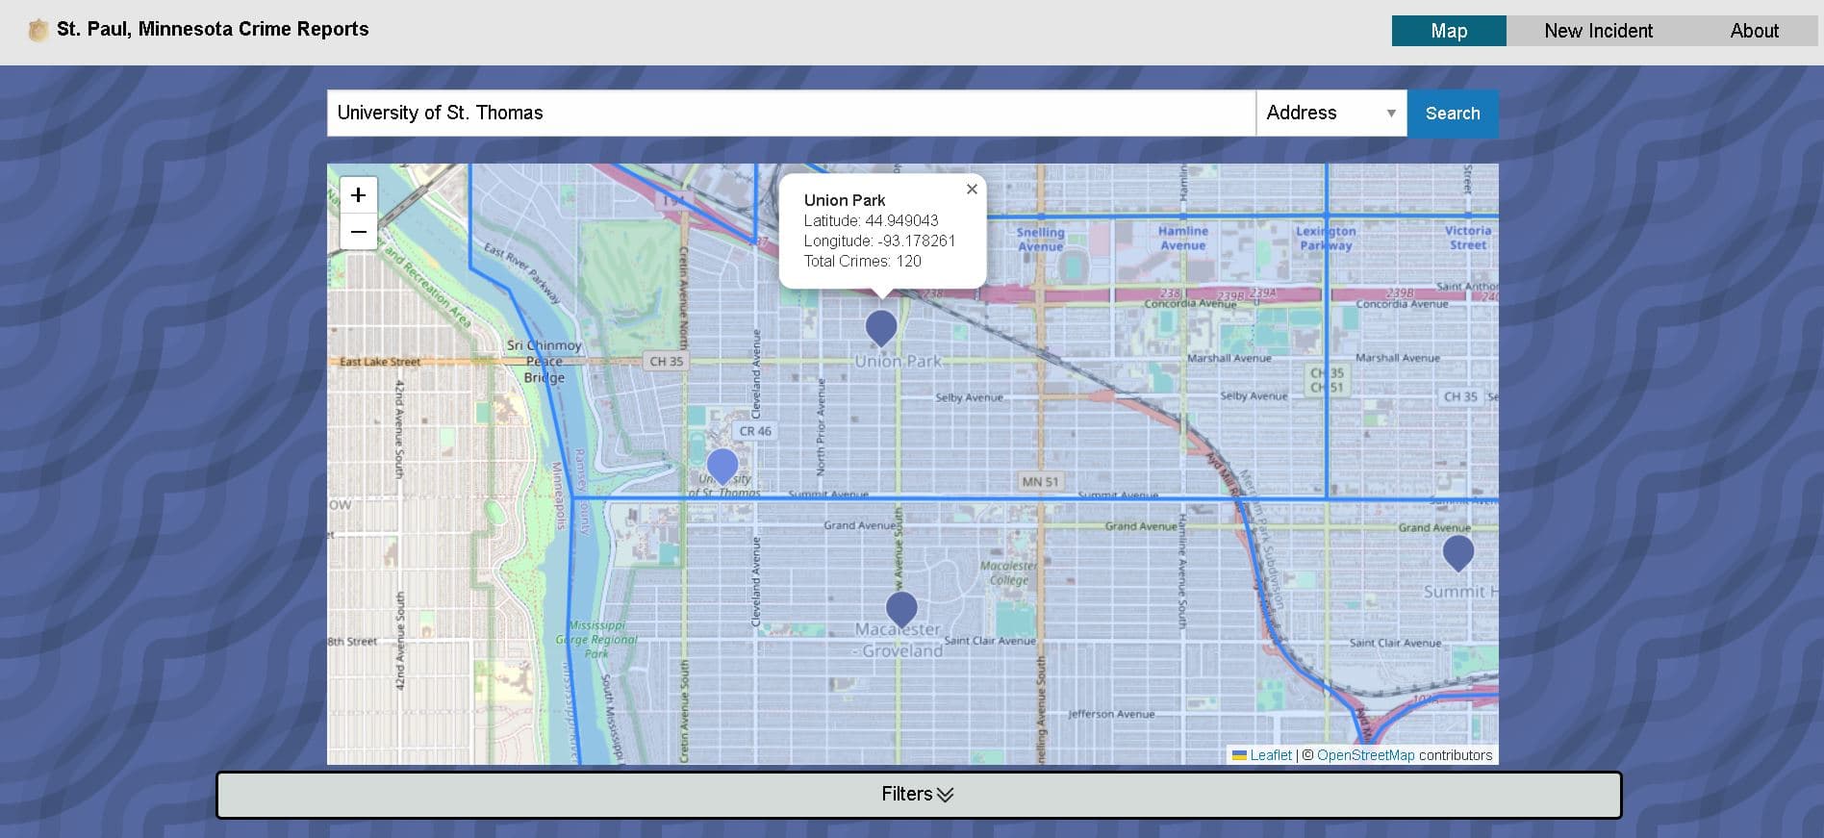Screen dimensions: 1824x838
Task: Select the Macalester-Groveland map marker
Action: 900,608
